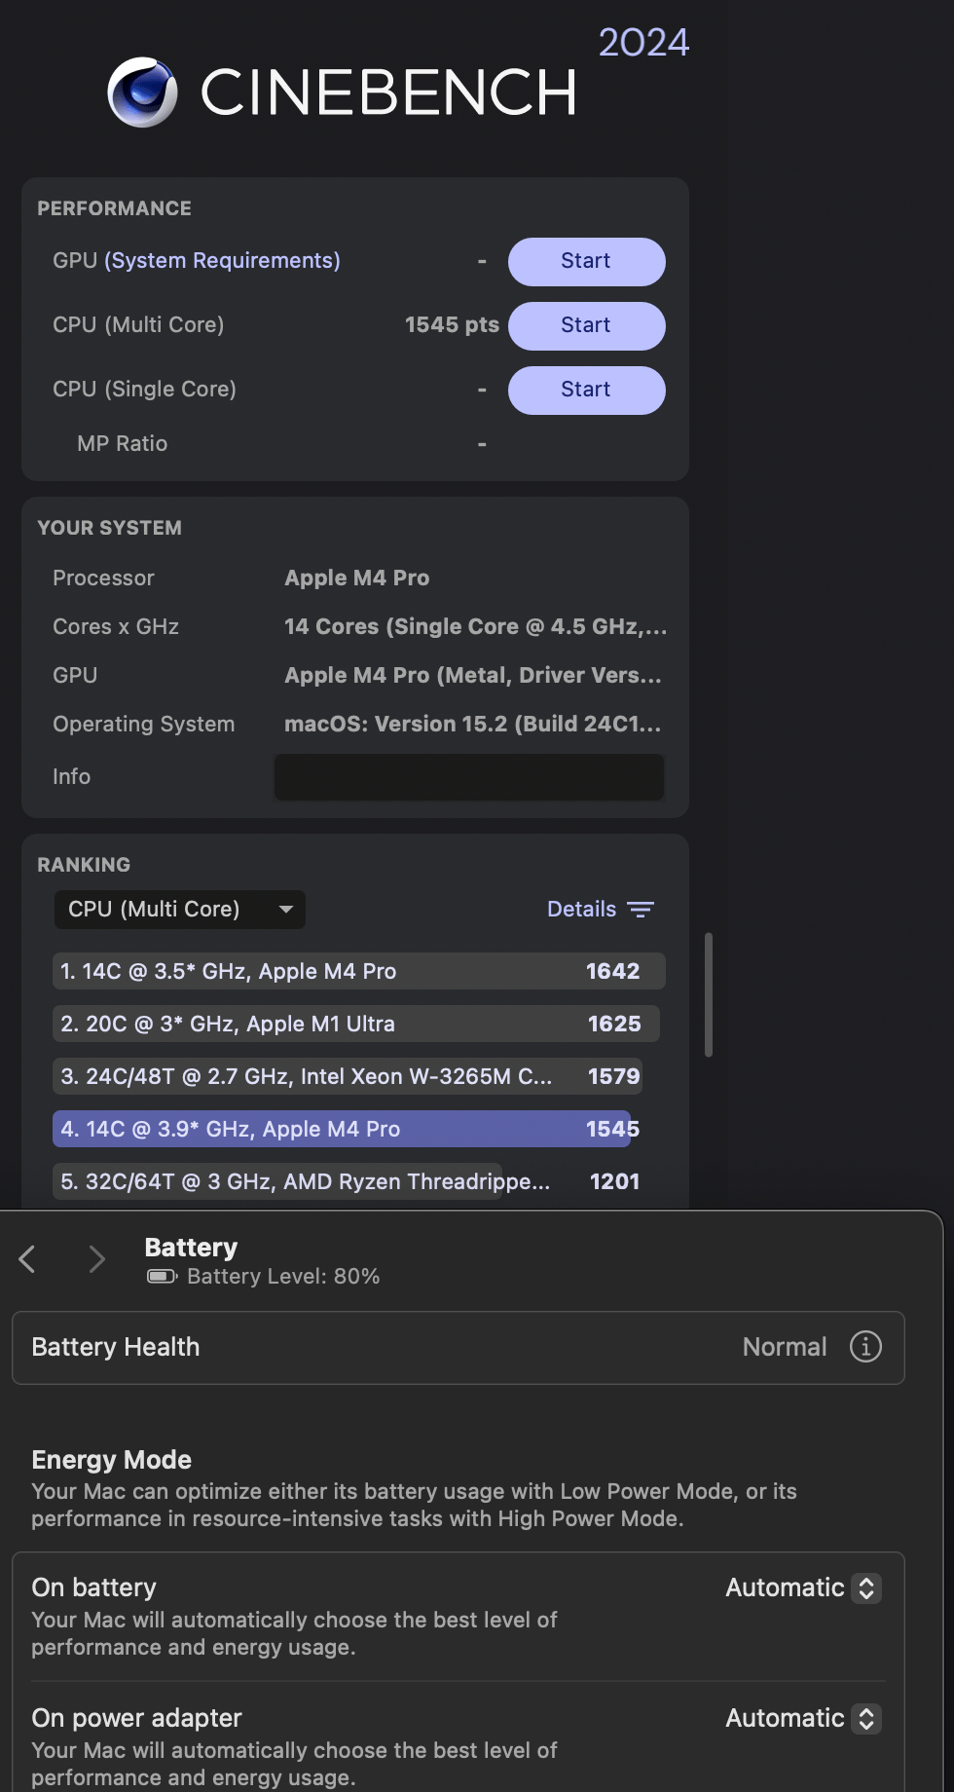The height and width of the screenshot is (1792, 954).
Task: Select the highlighted 1545 M4 Pro entry
Action: [342, 1130]
